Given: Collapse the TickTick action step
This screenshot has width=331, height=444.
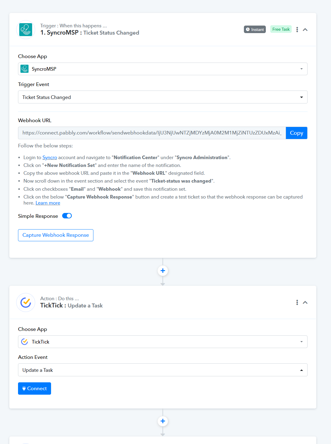Looking at the screenshot, I should coord(305,302).
